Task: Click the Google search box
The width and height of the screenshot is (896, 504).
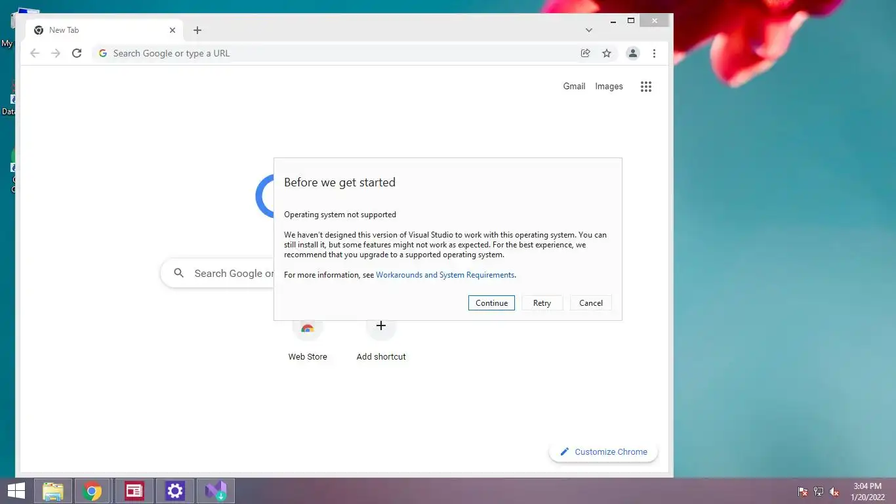Action: [x=218, y=273]
